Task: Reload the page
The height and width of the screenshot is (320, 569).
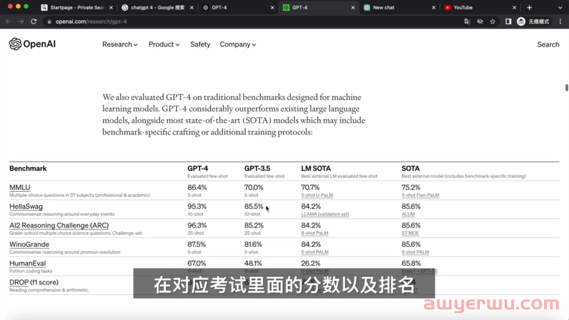Action: pyautogui.click(x=34, y=22)
